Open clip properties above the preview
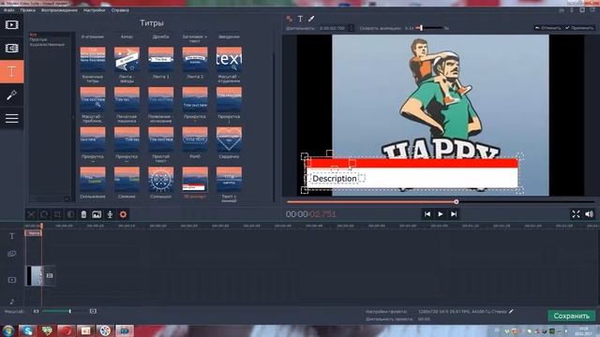The image size is (600, 337). point(290,19)
